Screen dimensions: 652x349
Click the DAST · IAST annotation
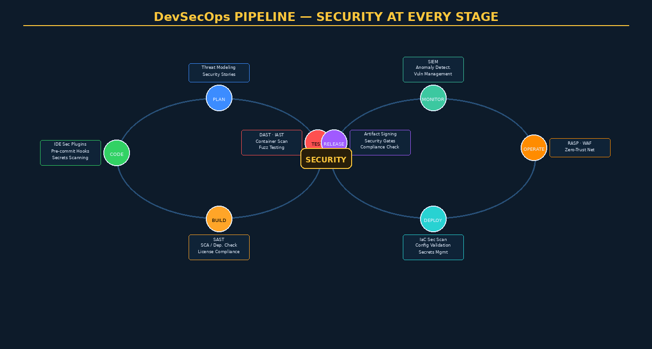click(272, 142)
